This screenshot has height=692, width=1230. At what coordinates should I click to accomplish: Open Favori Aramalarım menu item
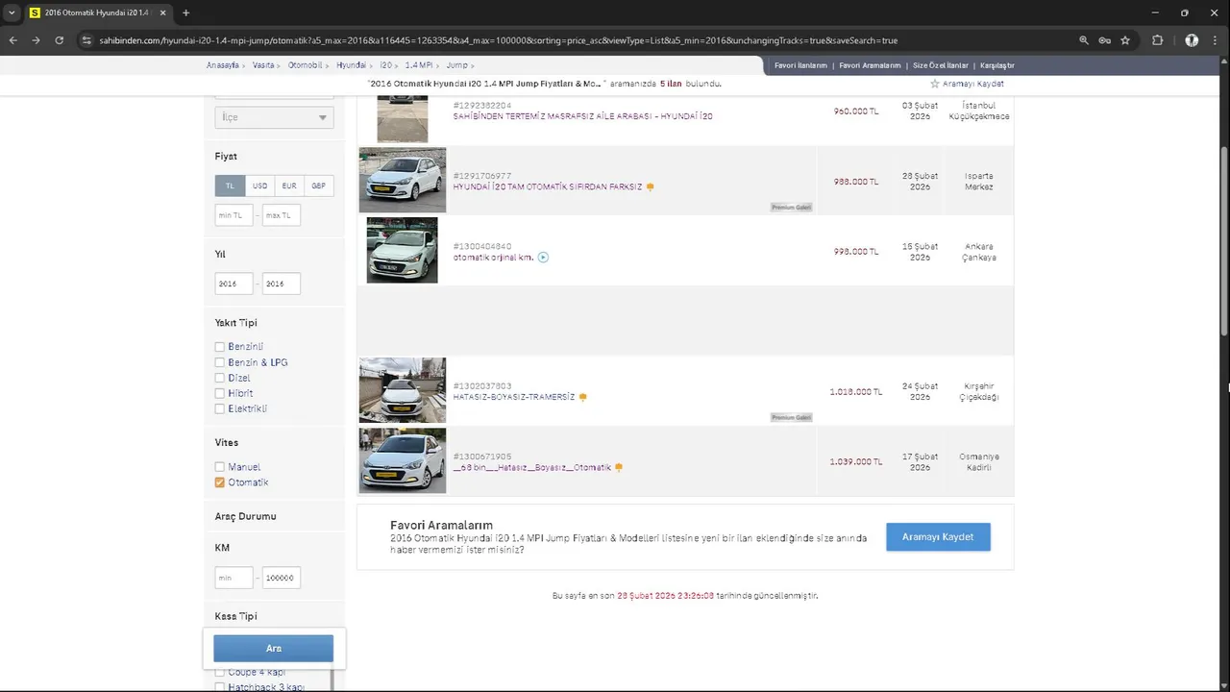(870, 65)
